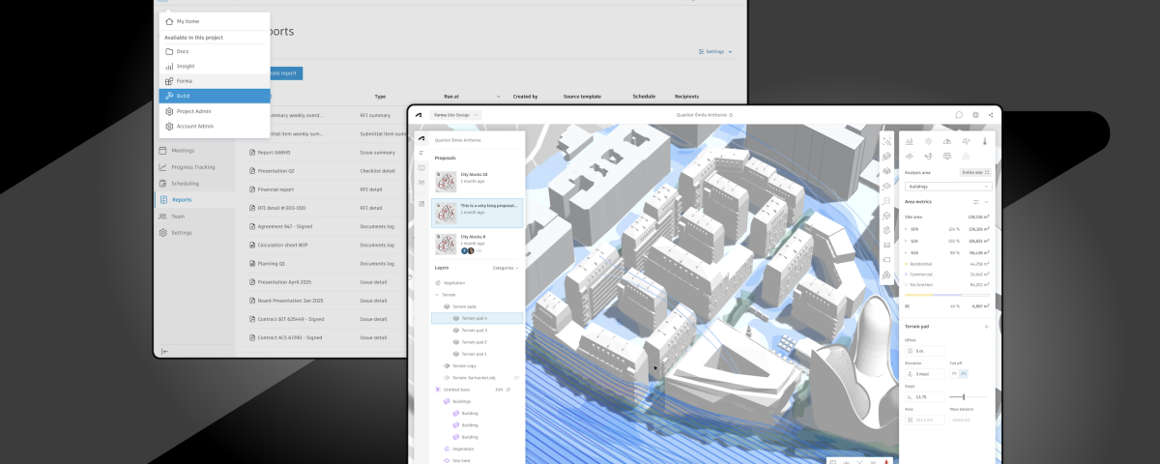This screenshot has width=1160, height=464.
Task: Choose Docs in the product menu
Action: click(182, 51)
